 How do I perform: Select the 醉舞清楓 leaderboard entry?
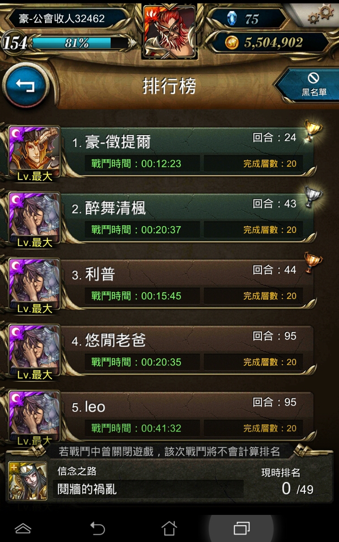[161, 218]
